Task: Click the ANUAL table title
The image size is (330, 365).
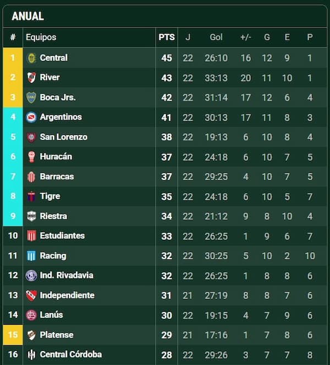Action: [x=28, y=16]
